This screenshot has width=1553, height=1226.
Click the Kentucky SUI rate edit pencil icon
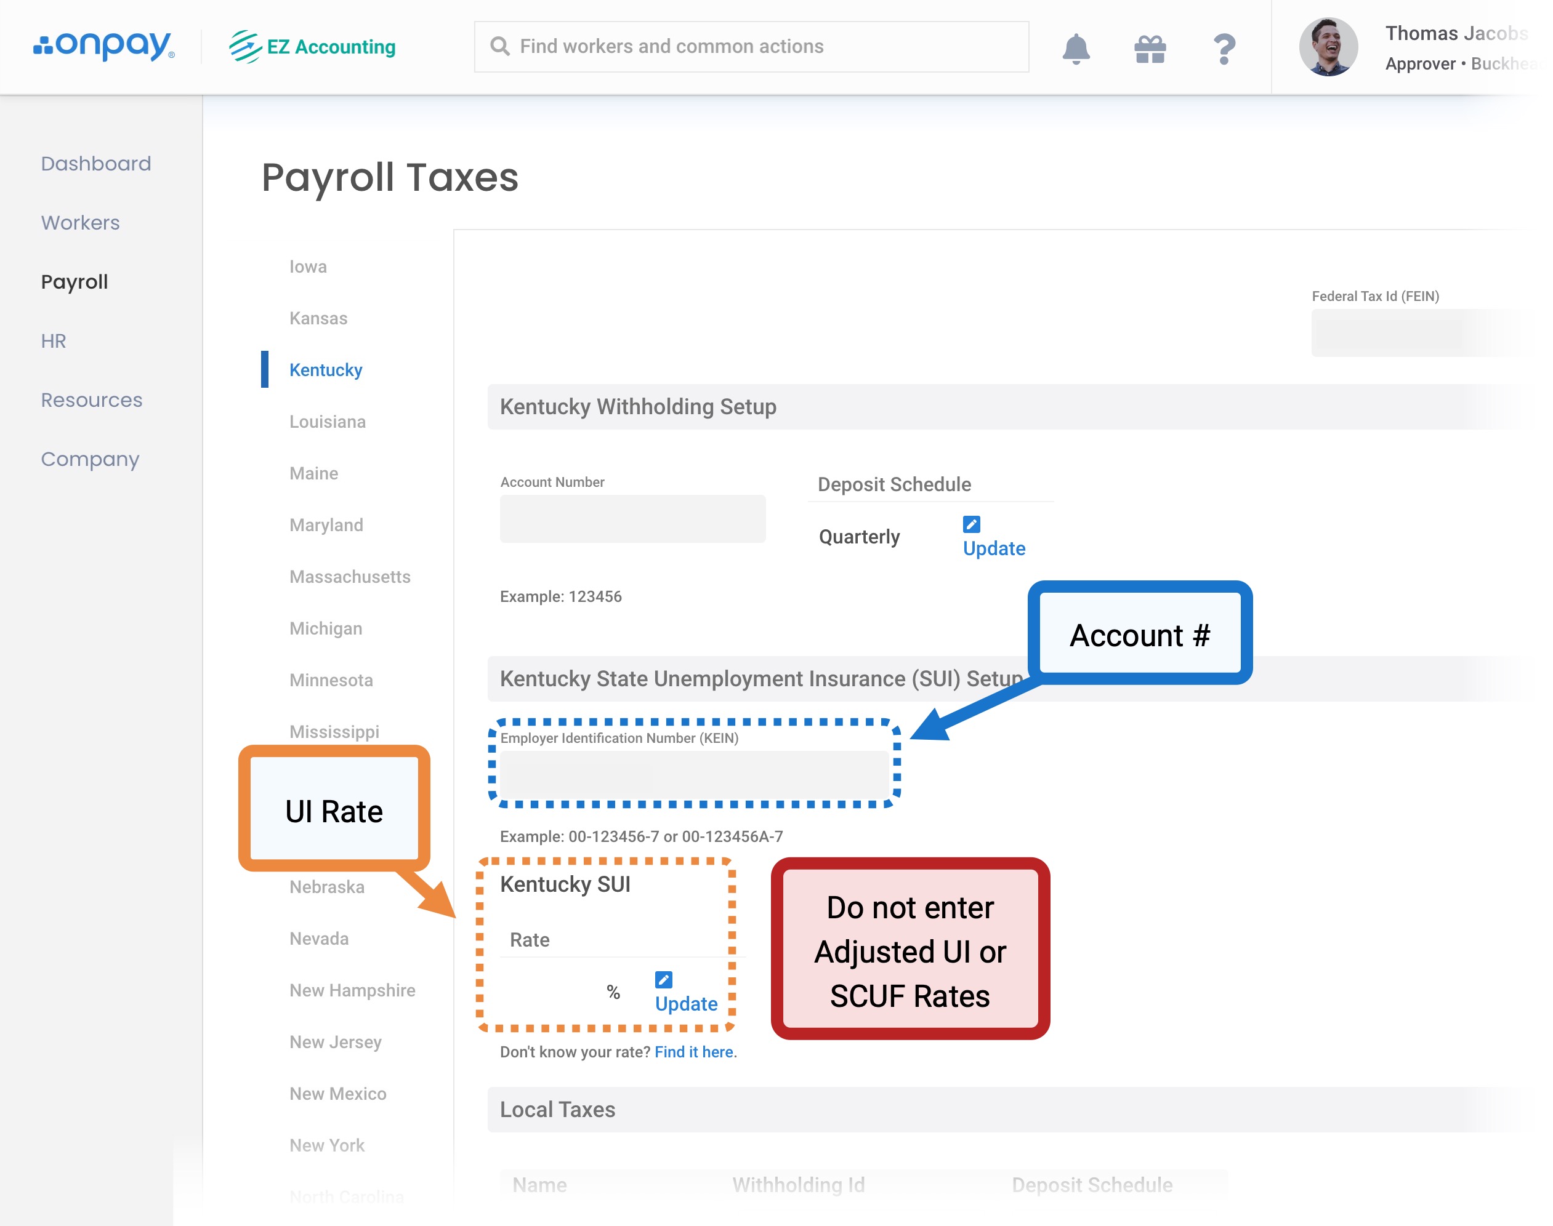click(663, 979)
